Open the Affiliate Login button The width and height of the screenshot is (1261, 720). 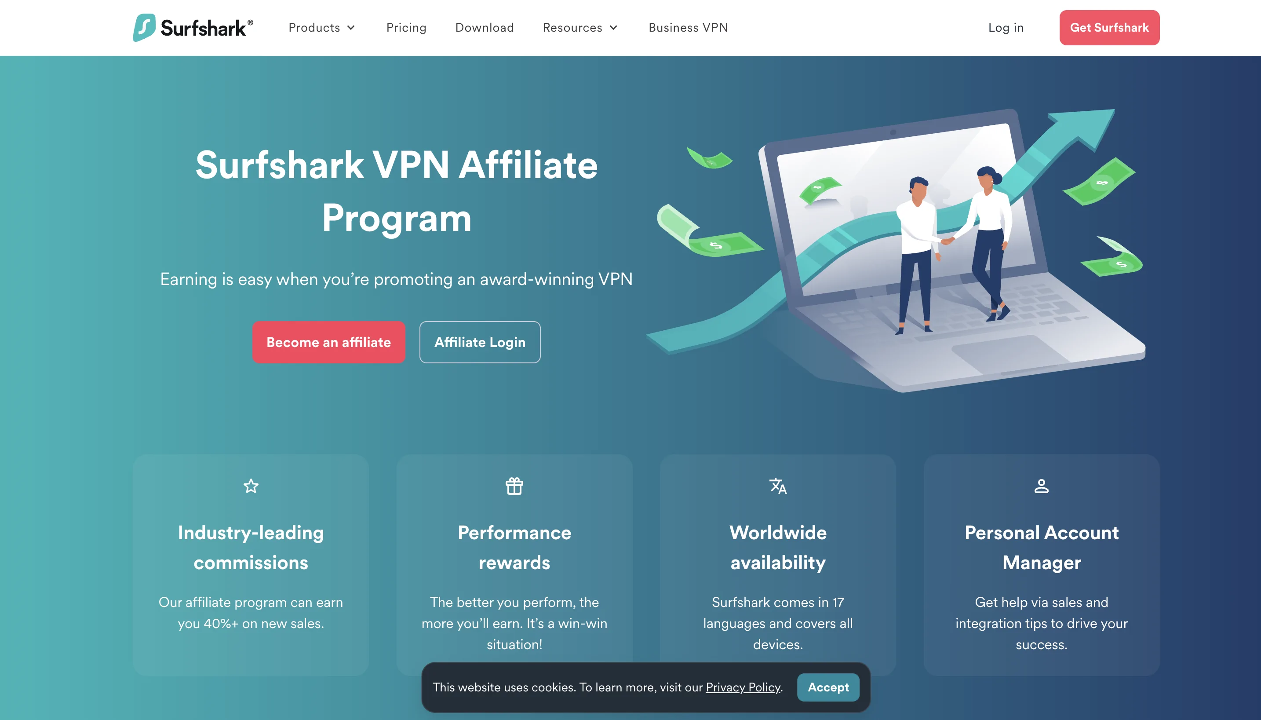click(480, 342)
